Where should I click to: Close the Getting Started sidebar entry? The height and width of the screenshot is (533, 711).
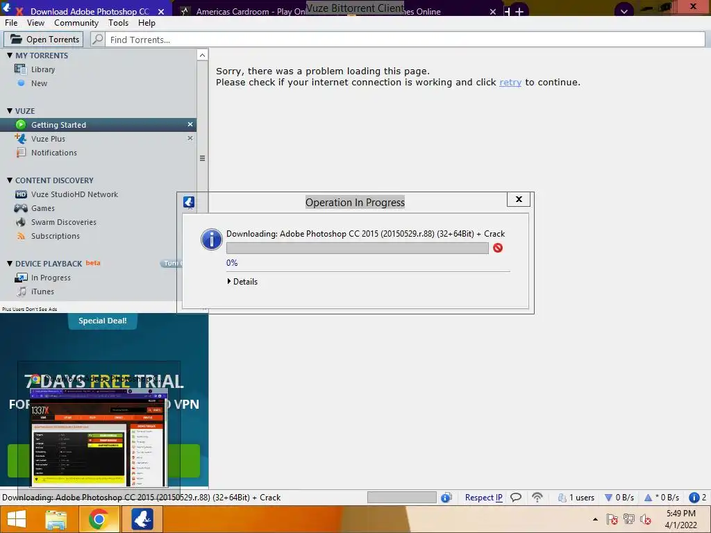pyautogui.click(x=190, y=124)
